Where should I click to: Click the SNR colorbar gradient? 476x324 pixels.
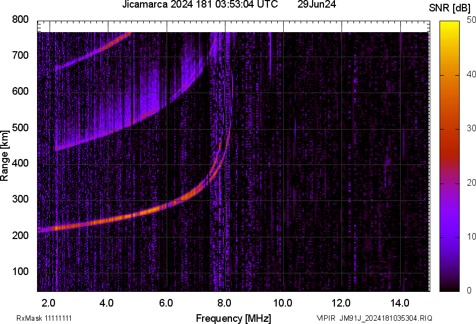pos(449,156)
